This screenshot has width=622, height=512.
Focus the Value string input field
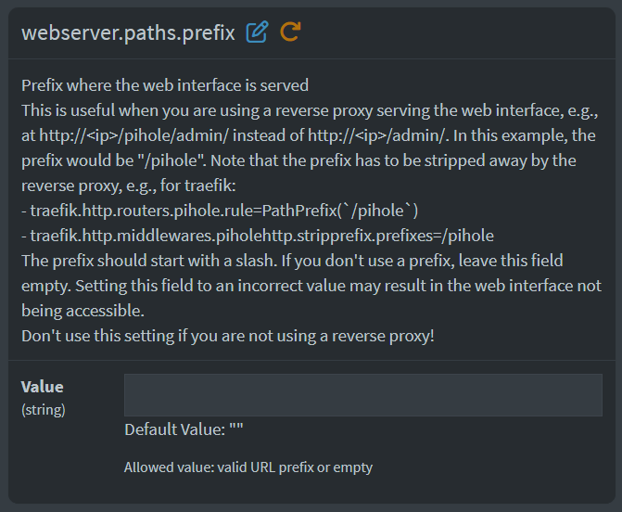click(x=362, y=395)
